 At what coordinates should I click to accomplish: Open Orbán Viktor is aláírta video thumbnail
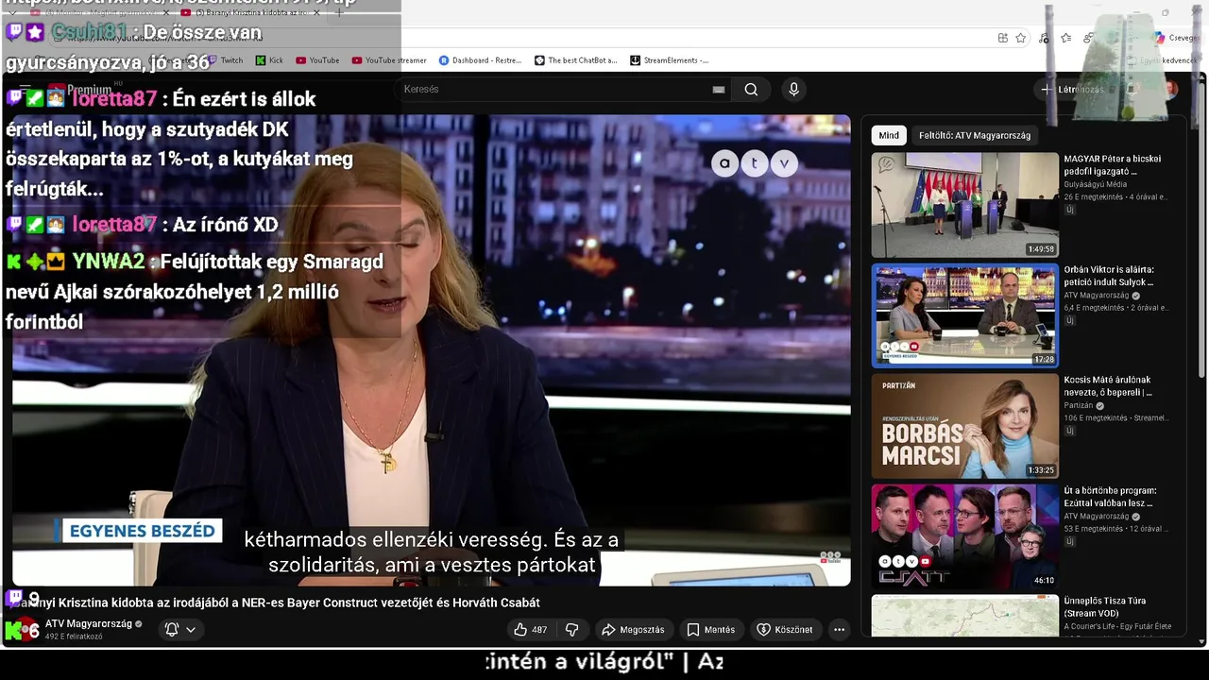(964, 315)
